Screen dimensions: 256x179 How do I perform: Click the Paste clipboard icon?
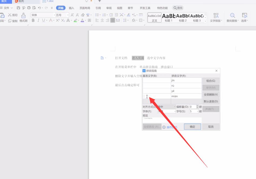click(2, 16)
